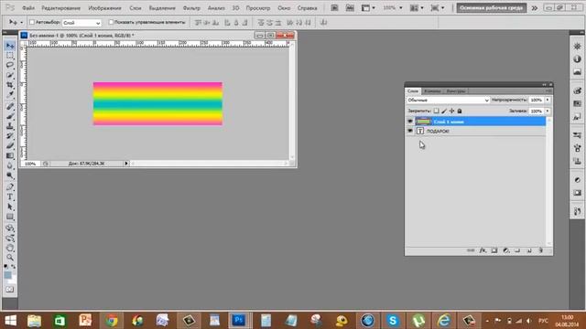This screenshot has width=586, height=329.
Task: Select the Gradient tool
Action: pyautogui.click(x=10, y=156)
